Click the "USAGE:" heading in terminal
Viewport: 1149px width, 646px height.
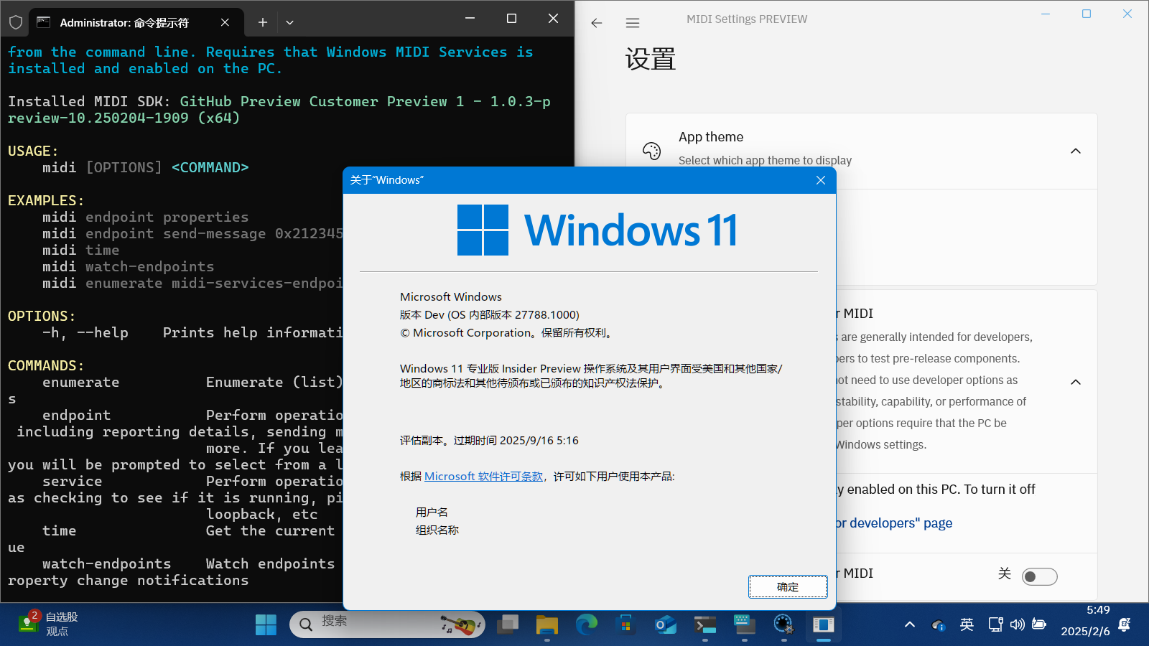[x=33, y=151]
